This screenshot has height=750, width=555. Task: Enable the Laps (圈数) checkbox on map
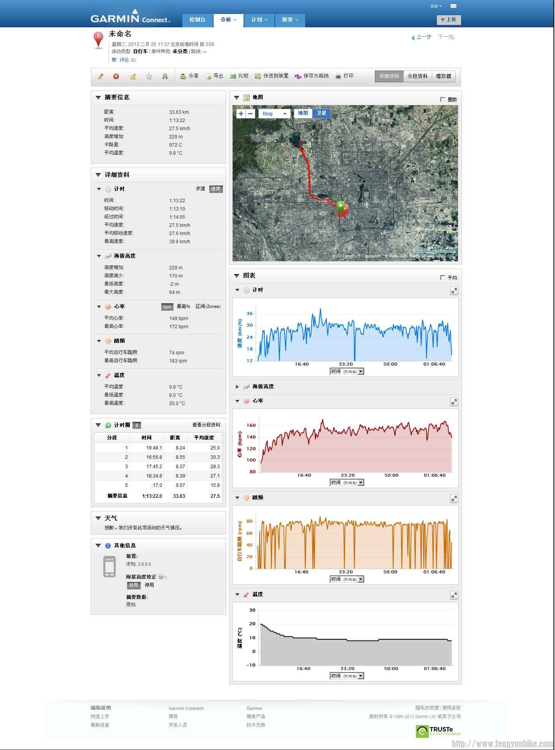[x=443, y=99]
